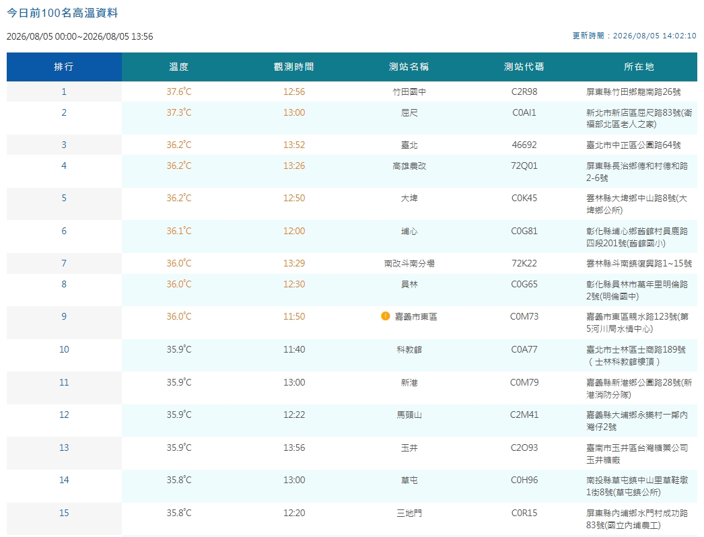Viewport: 704px width, 537px height.
Task: Select station name 南改斗南分場
Action: point(409,264)
